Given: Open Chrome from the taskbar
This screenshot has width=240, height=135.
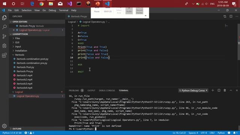Looking at the screenshot, I should (x=41, y=4).
